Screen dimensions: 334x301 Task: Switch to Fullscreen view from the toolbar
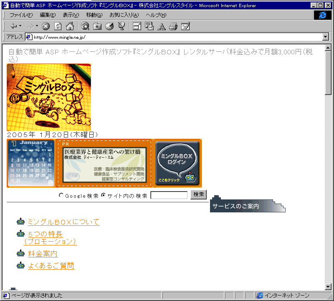pyautogui.click(x=137, y=26)
